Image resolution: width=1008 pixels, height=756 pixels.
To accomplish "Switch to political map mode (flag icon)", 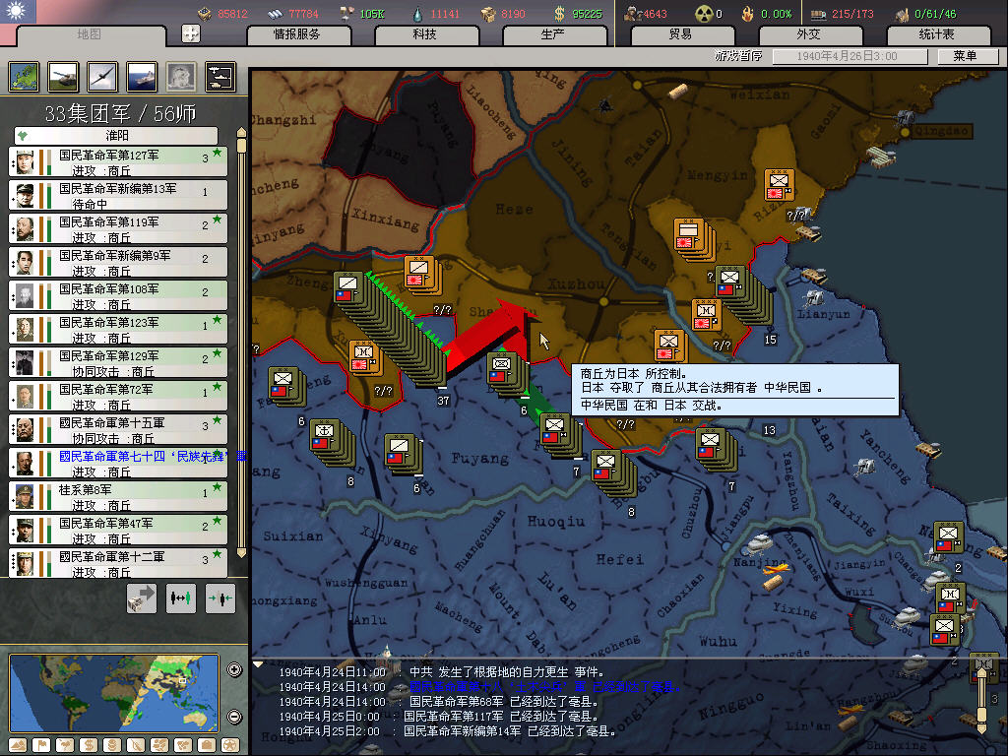I will click(41, 746).
